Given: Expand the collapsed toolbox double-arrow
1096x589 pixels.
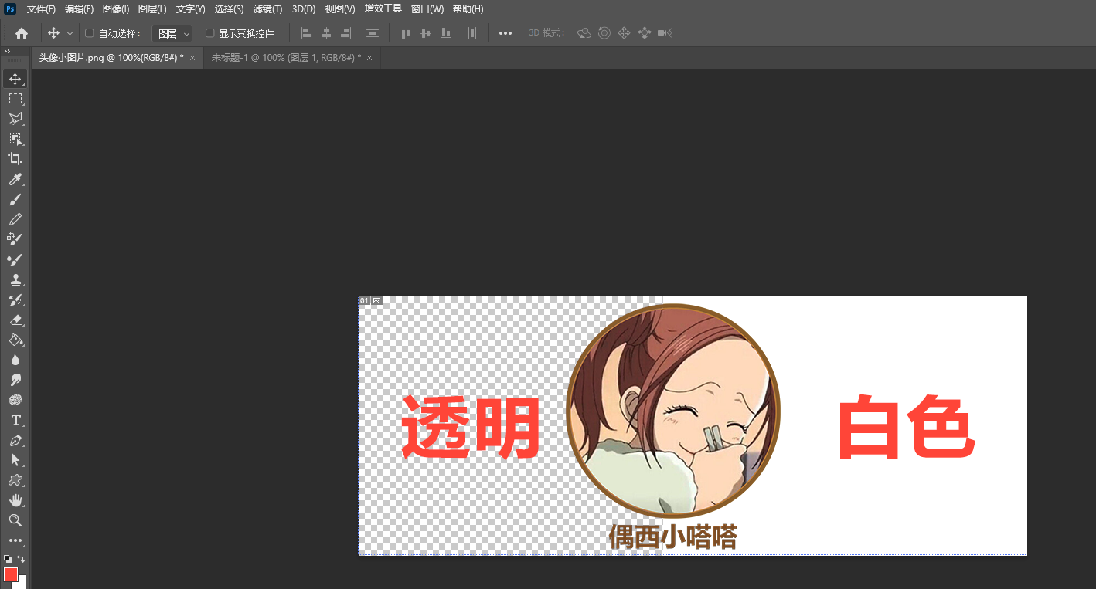Looking at the screenshot, I should tap(7, 52).
